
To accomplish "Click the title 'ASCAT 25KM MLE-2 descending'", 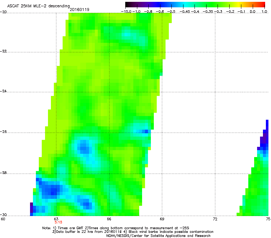I will (x=38, y=6).
